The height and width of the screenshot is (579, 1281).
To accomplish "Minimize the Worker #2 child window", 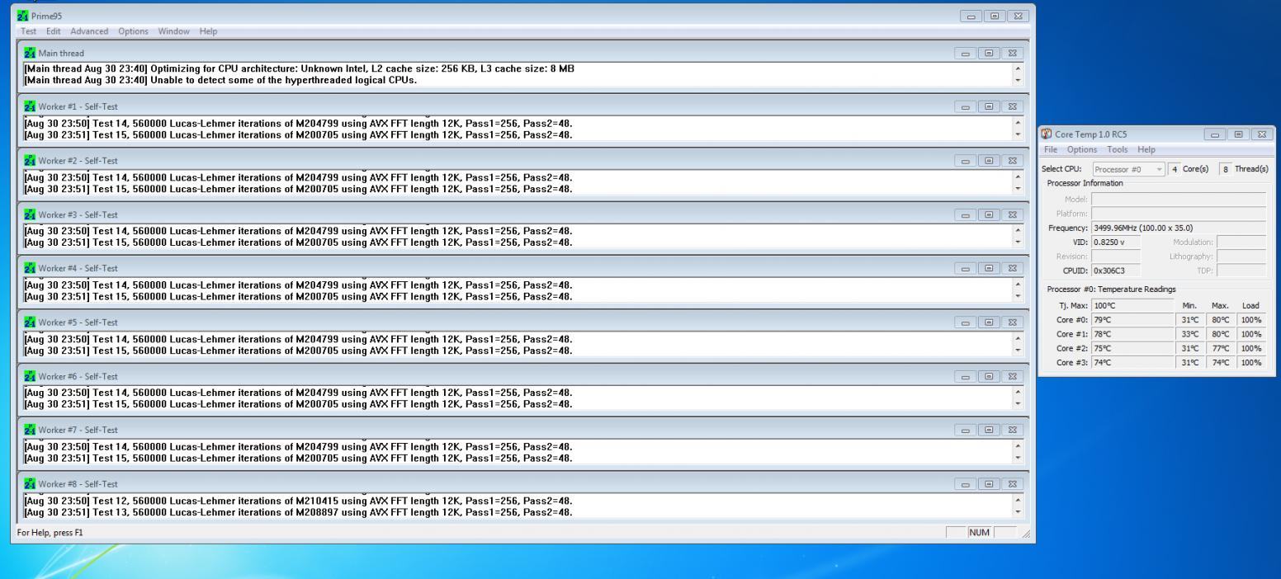I will (965, 161).
